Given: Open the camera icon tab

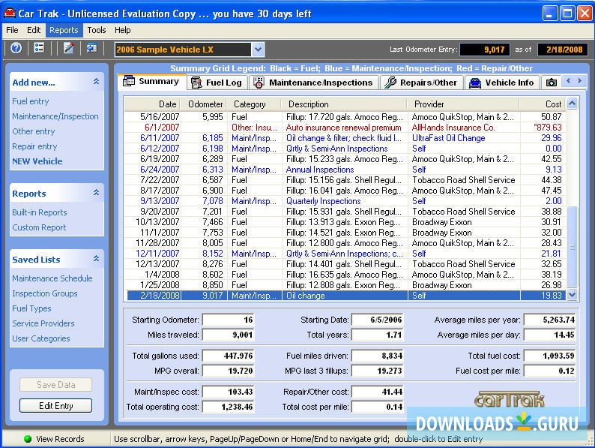Looking at the screenshot, I should click(552, 83).
